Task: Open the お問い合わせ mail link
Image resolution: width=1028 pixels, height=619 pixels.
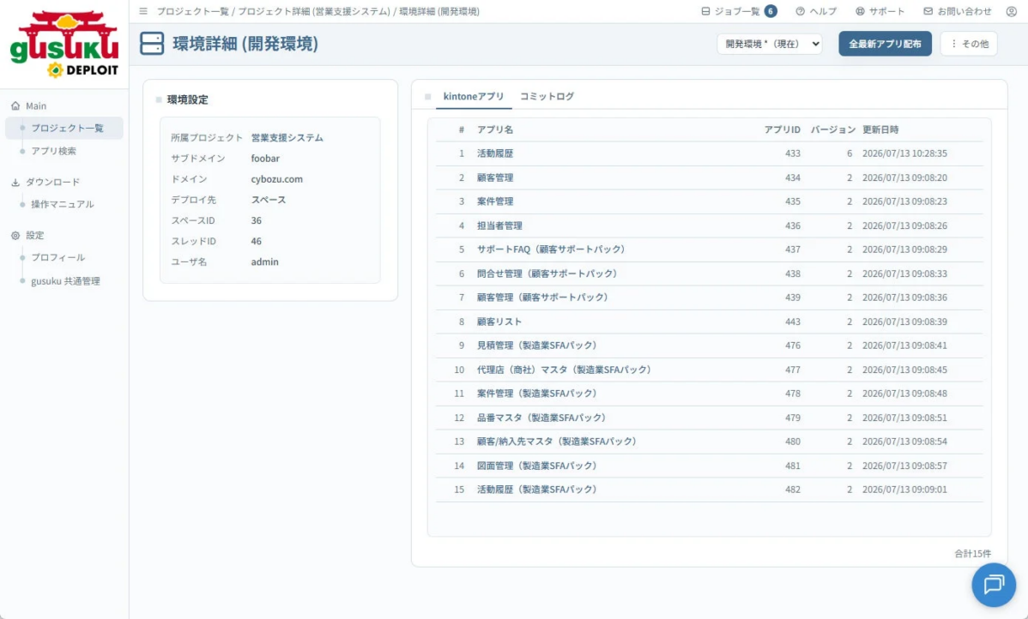Action: tap(957, 11)
